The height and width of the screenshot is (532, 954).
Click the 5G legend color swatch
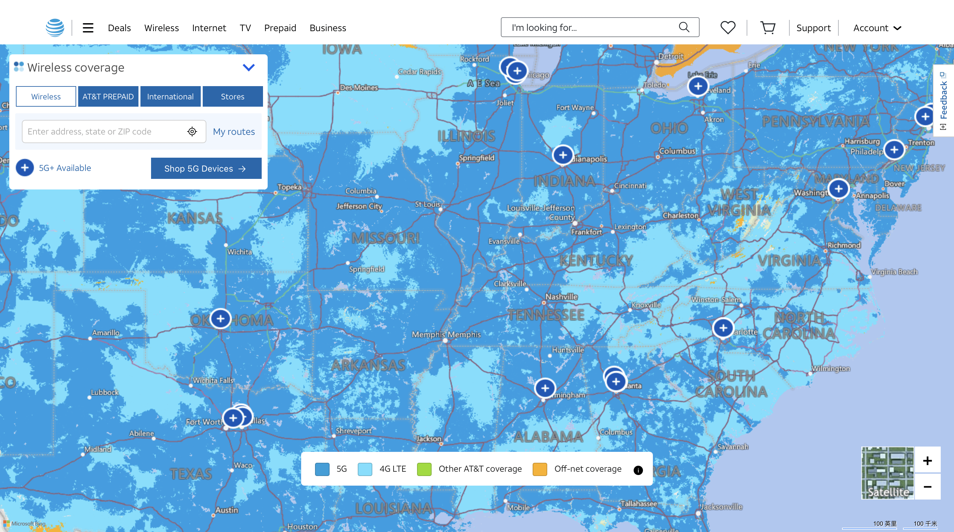322,469
